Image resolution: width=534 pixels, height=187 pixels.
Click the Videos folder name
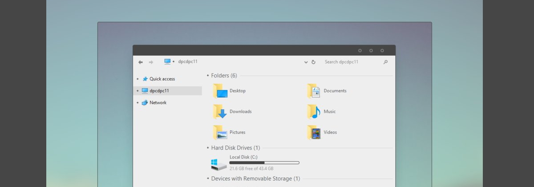pos(330,132)
